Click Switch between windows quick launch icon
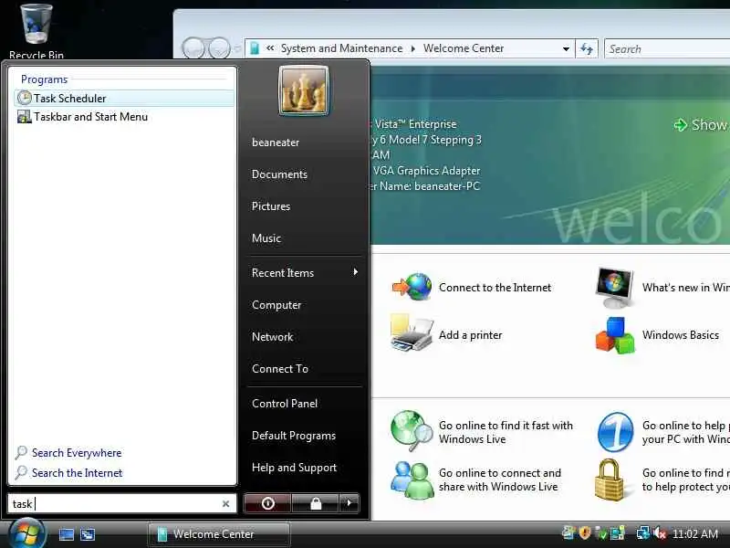 pyautogui.click(x=88, y=534)
